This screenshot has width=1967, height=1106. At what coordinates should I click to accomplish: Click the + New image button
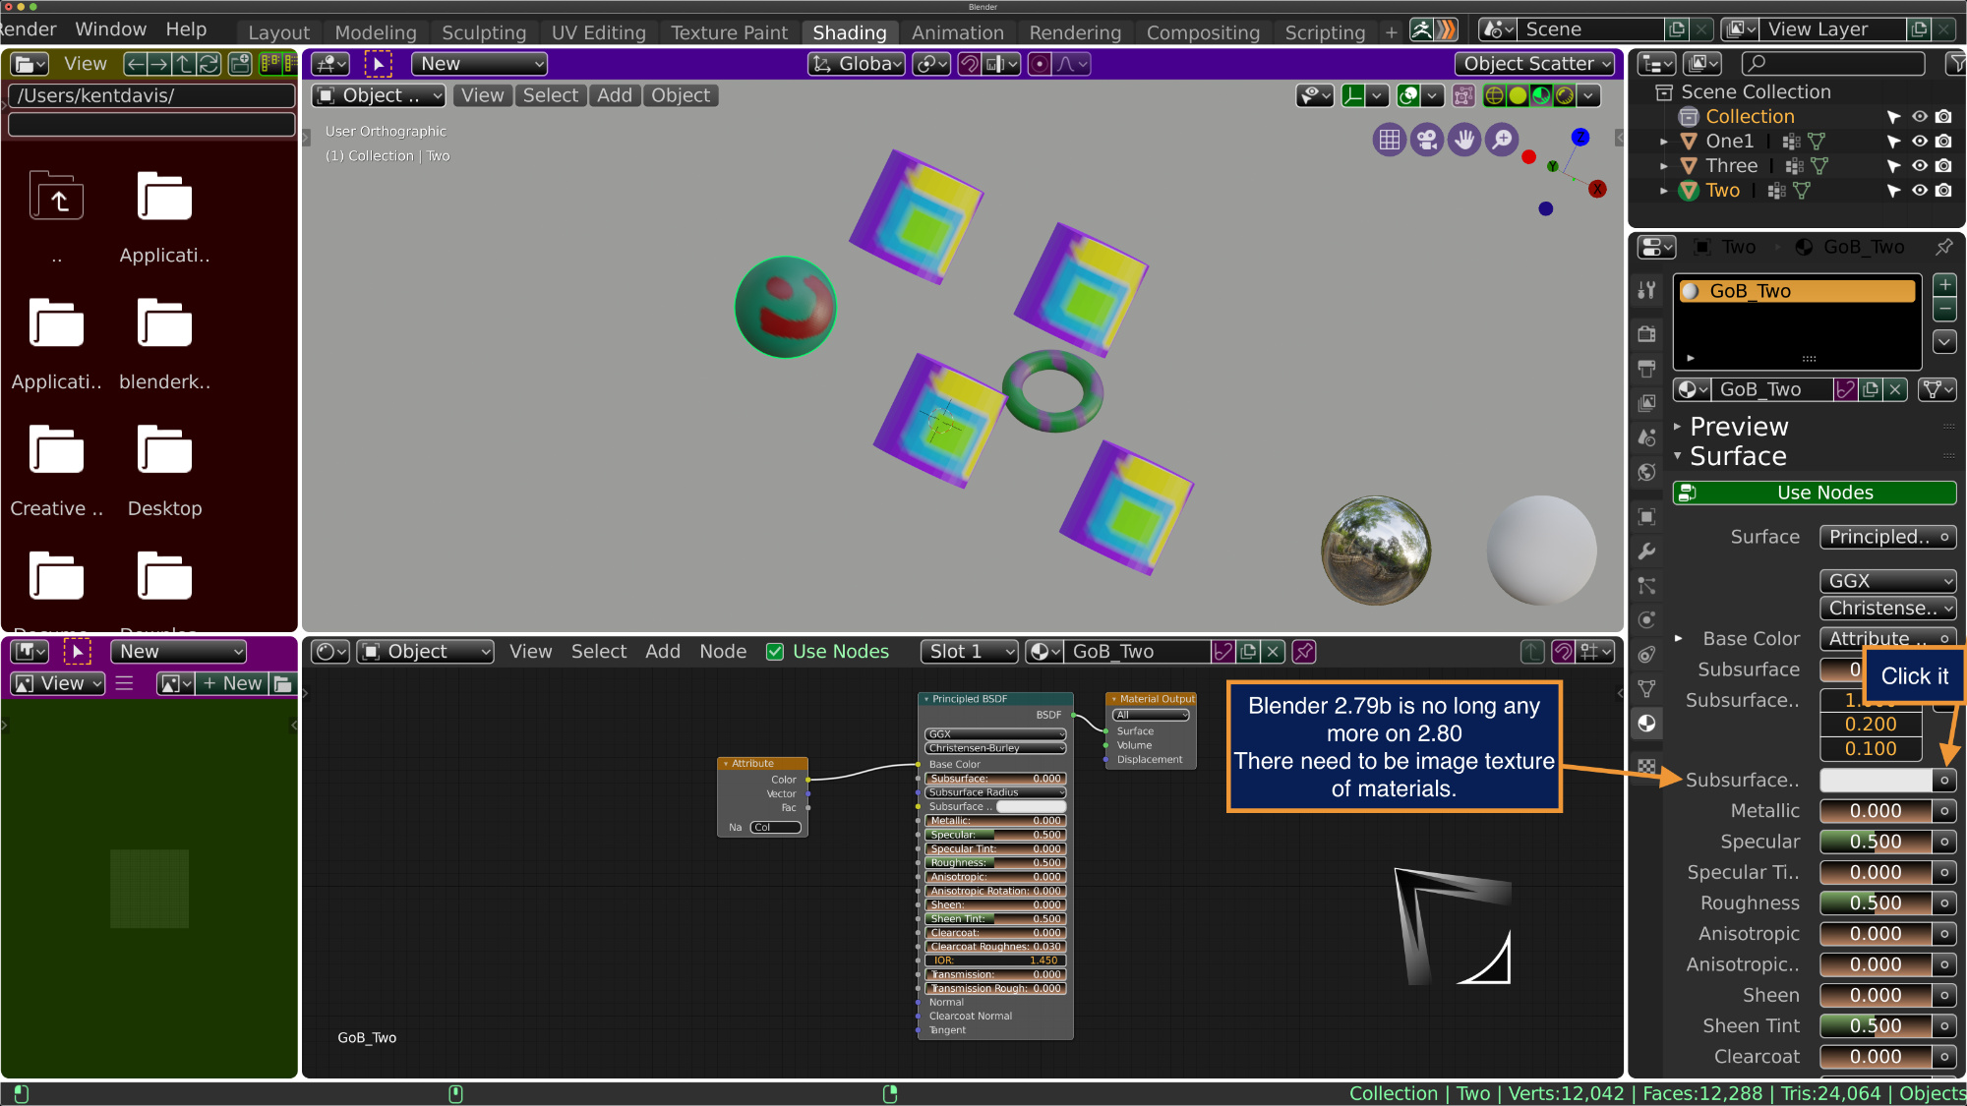coord(232,683)
